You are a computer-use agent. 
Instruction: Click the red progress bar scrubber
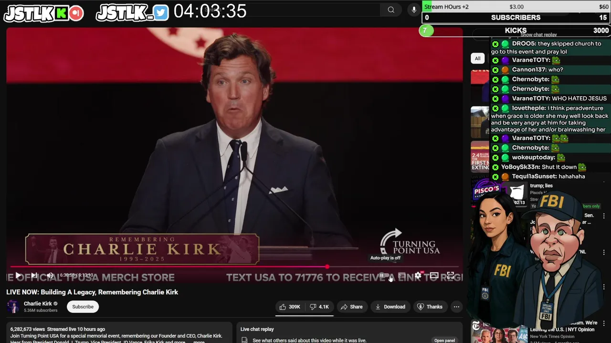tap(327, 267)
